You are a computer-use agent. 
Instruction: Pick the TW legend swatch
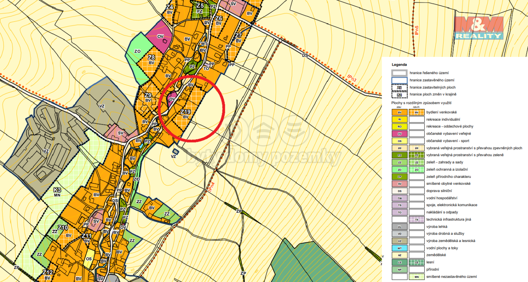400,198
